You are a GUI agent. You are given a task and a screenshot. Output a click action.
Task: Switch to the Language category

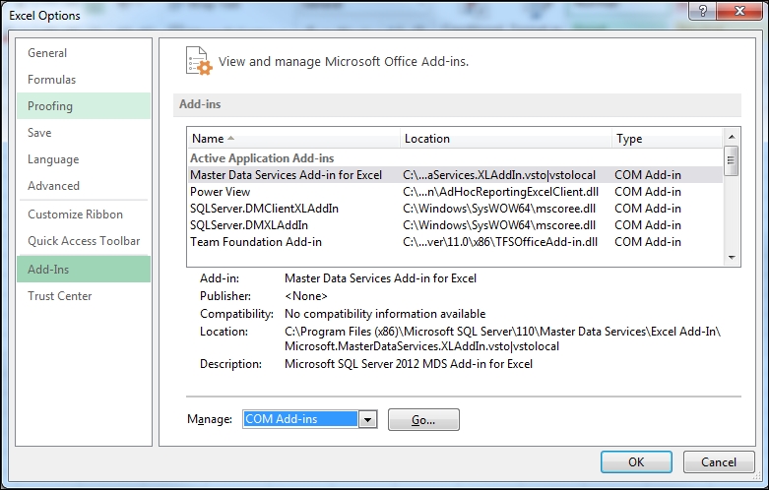click(x=84, y=159)
